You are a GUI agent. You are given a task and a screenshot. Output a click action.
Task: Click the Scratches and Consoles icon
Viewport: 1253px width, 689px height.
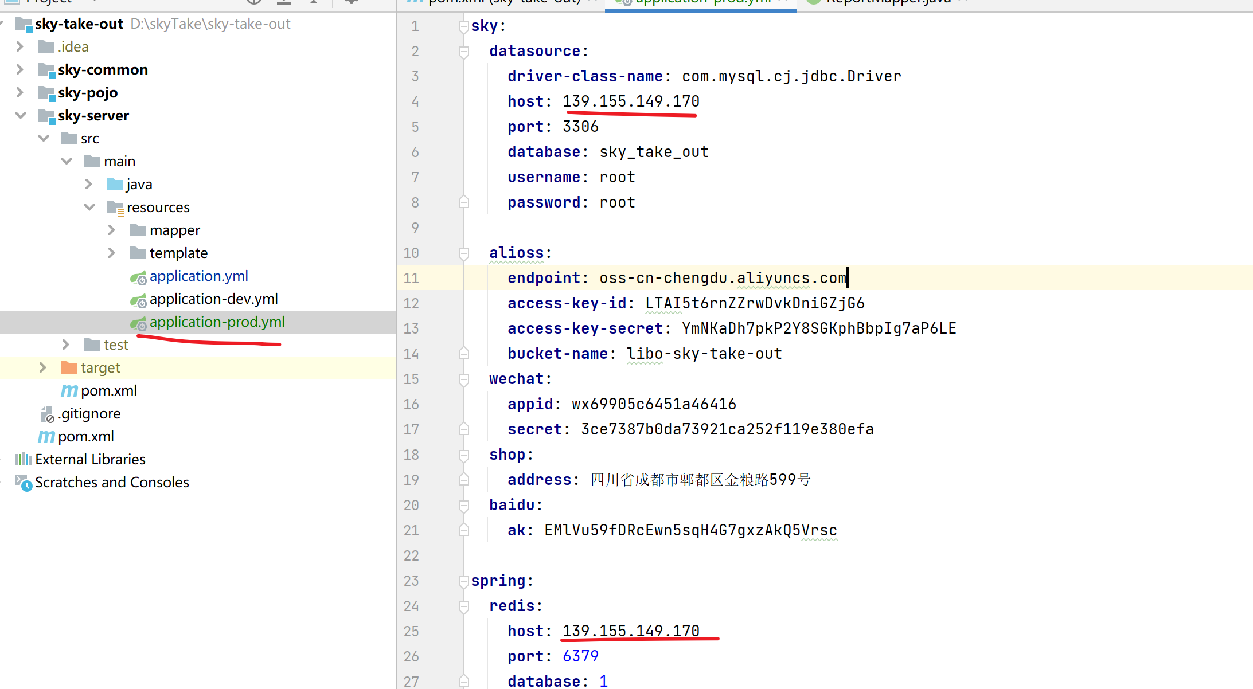[24, 483]
